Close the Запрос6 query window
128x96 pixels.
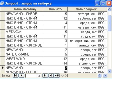(109, 3)
